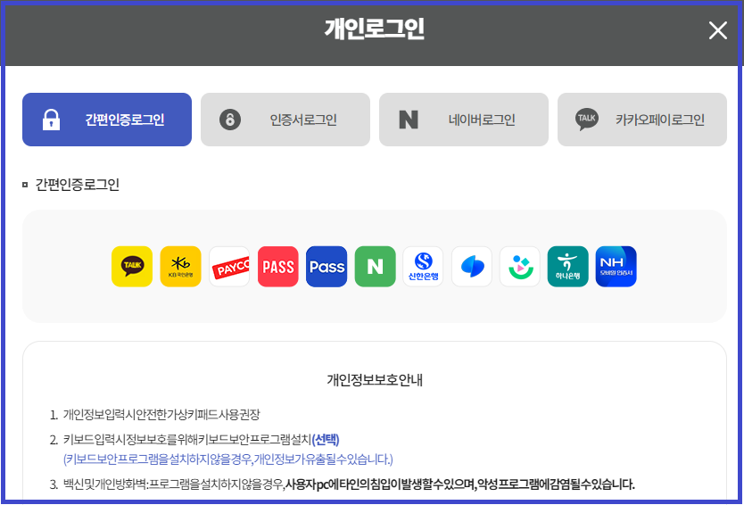744x505 pixels.
Task: Select the green Naver N icon
Action: (375, 267)
